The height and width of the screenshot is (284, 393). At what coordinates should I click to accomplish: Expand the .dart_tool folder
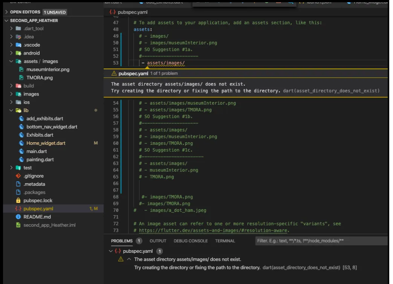pos(11,29)
